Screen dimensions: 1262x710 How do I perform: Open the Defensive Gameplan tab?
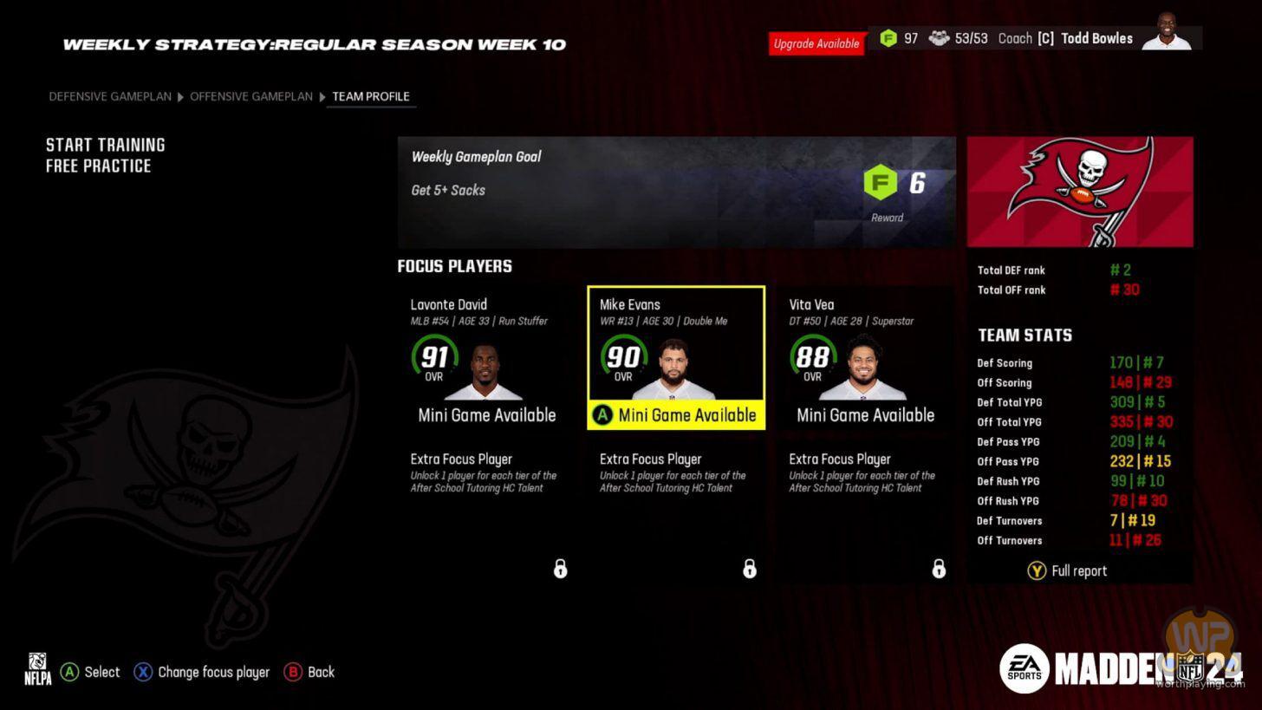(110, 96)
